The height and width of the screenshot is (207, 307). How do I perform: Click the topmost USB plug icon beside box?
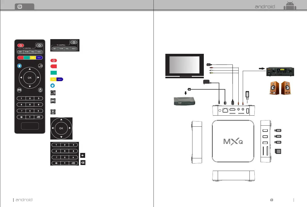[278, 130]
